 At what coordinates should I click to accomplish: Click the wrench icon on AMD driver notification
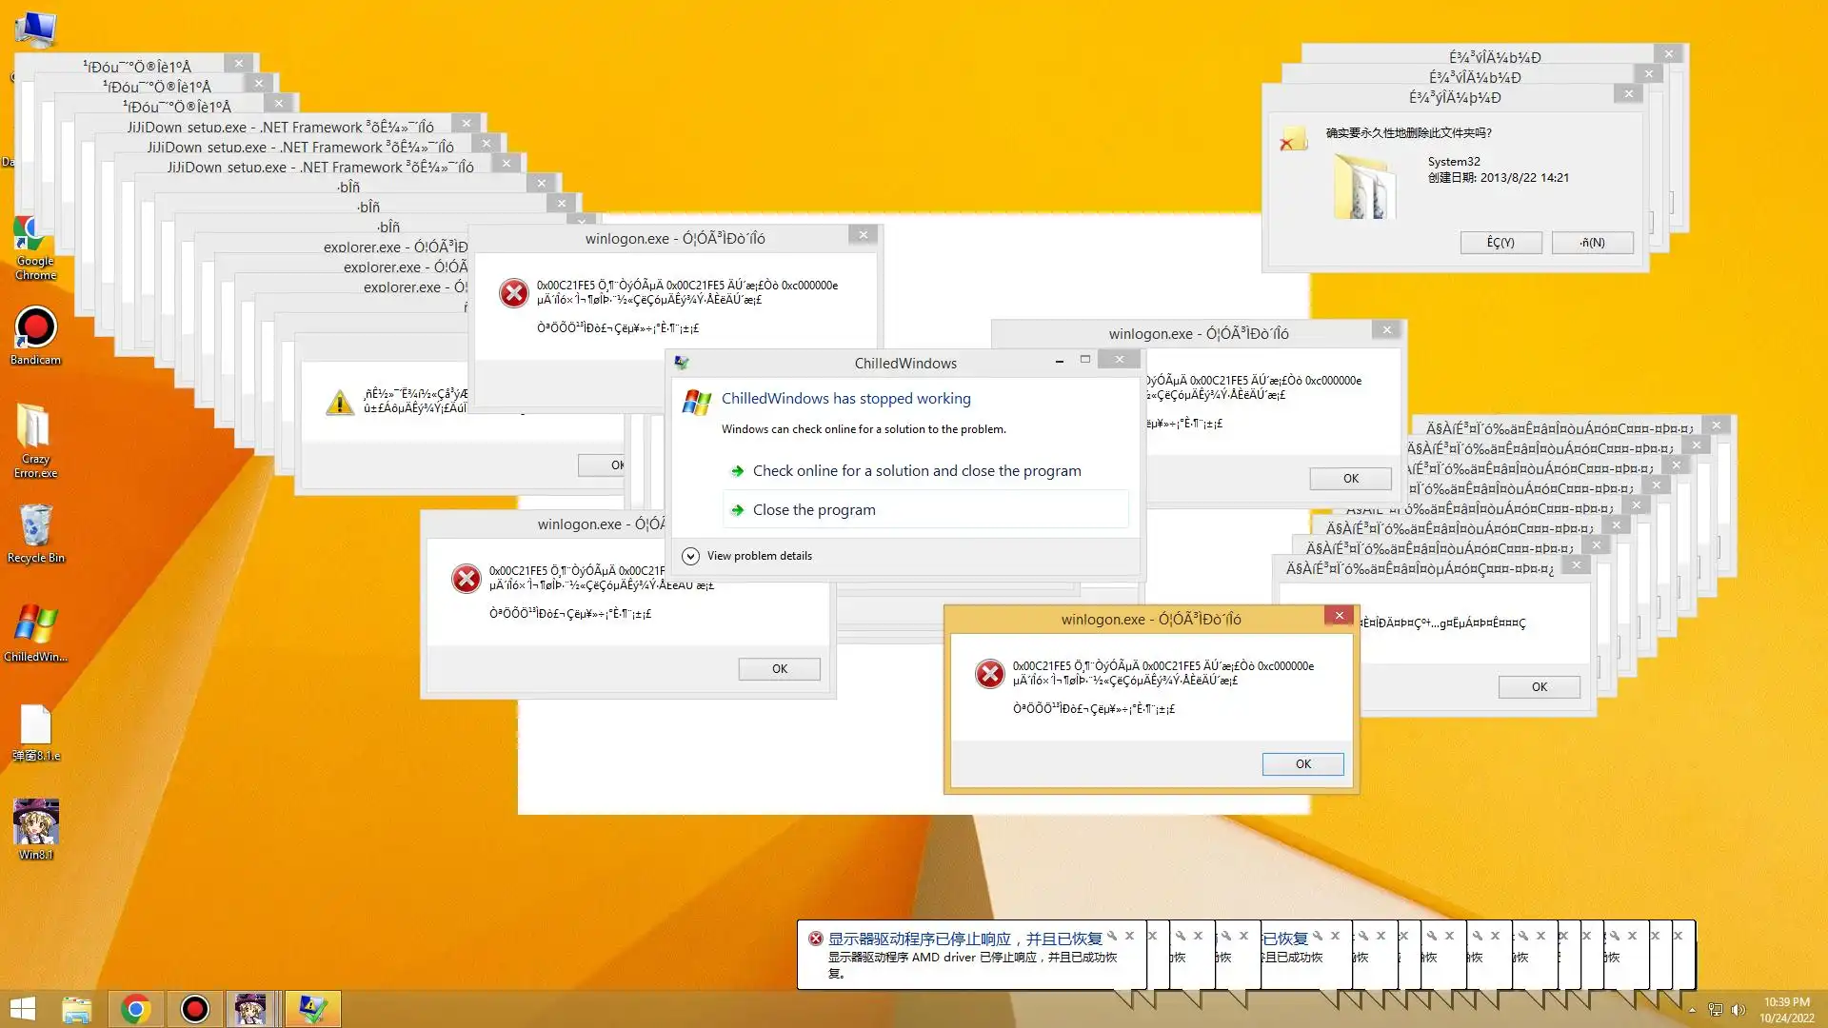click(1112, 937)
